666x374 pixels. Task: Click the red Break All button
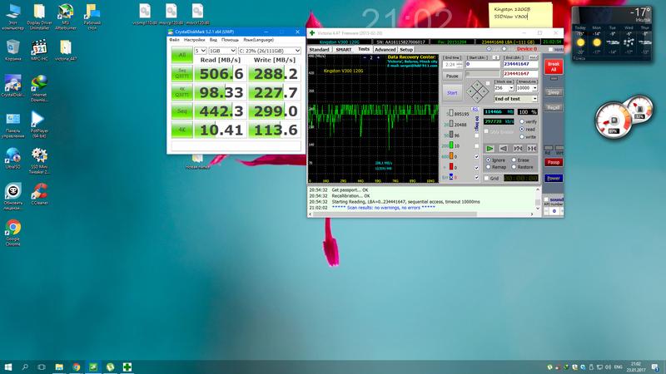(554, 66)
